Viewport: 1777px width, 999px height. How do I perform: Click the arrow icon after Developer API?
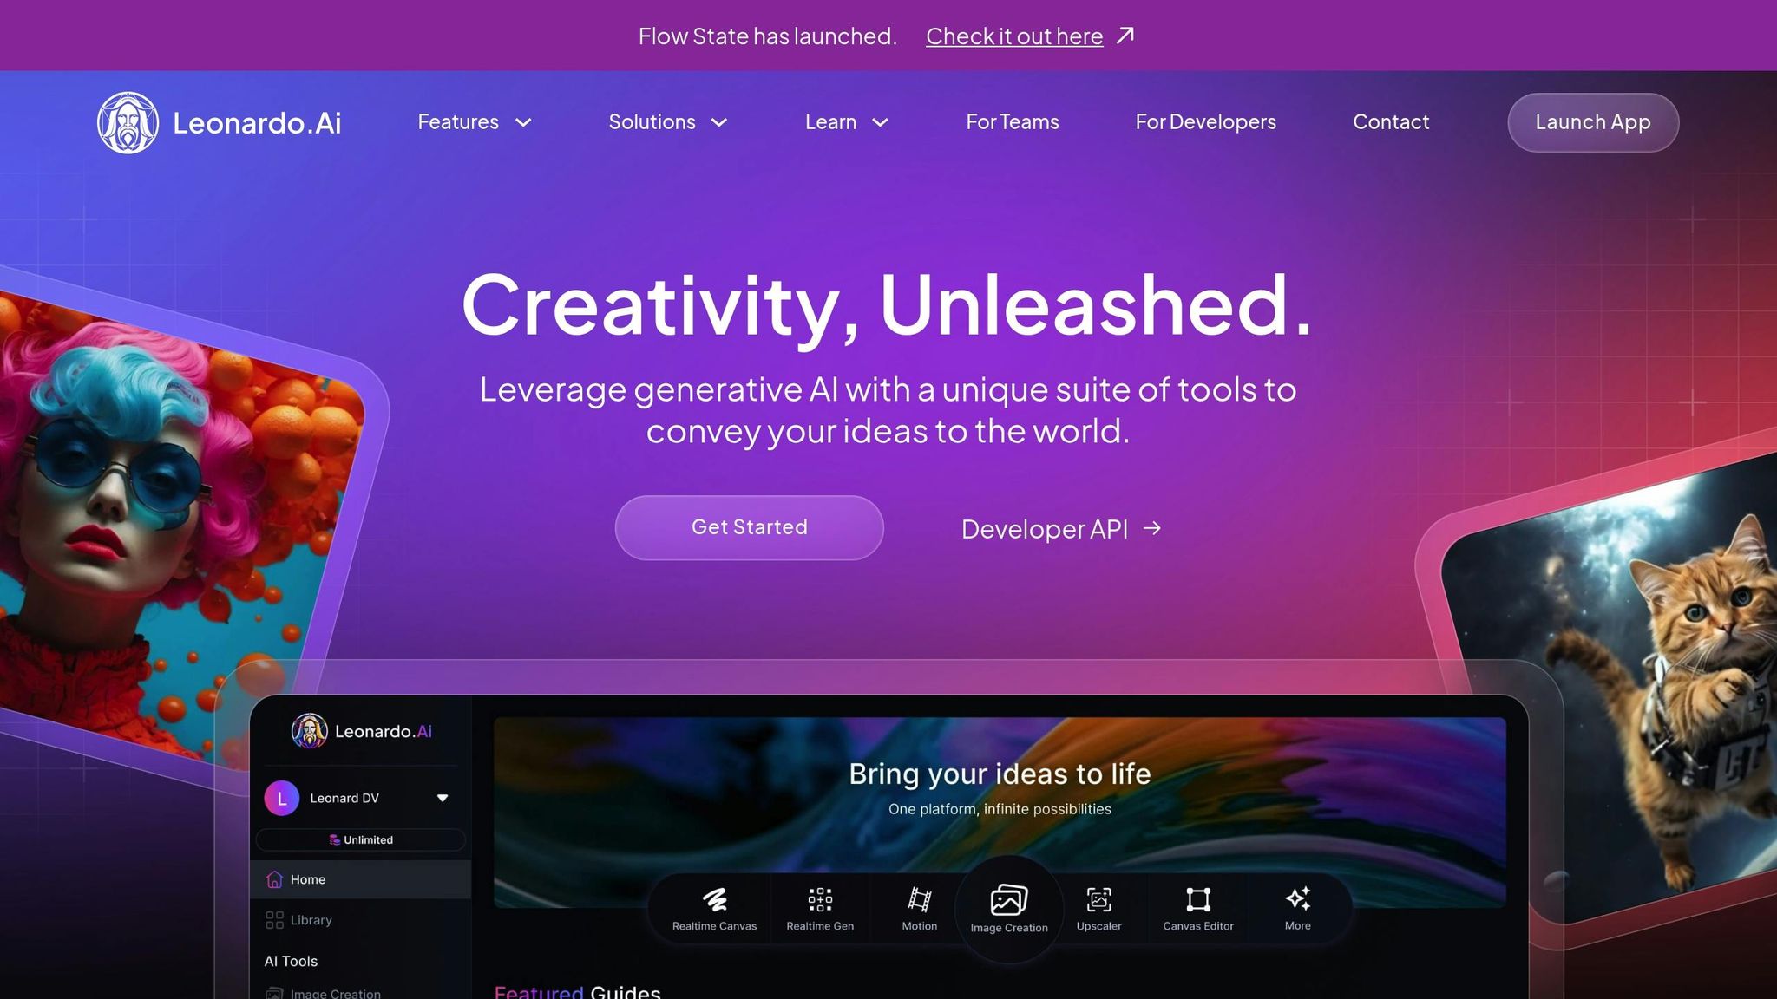tap(1152, 528)
